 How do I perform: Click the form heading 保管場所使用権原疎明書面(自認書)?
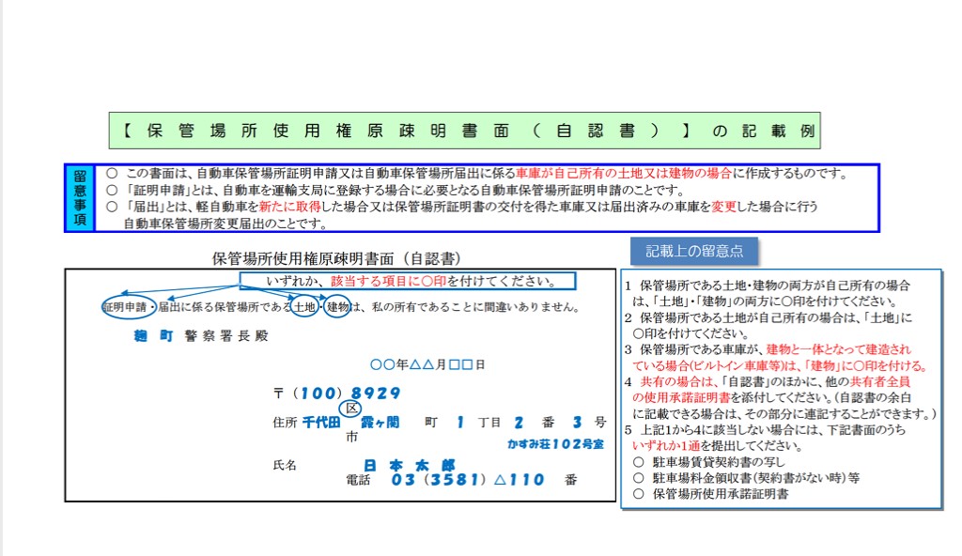335,257
